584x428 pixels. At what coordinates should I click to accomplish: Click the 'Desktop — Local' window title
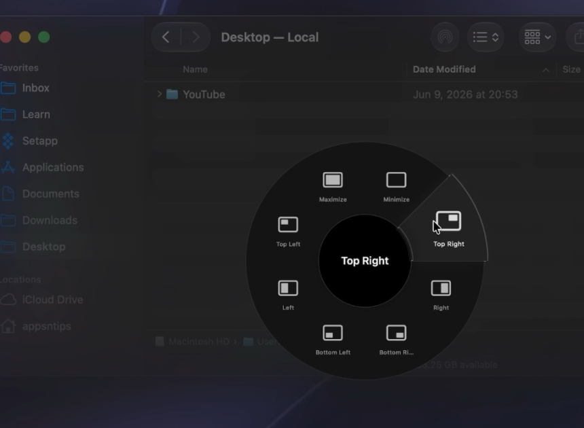tap(270, 37)
